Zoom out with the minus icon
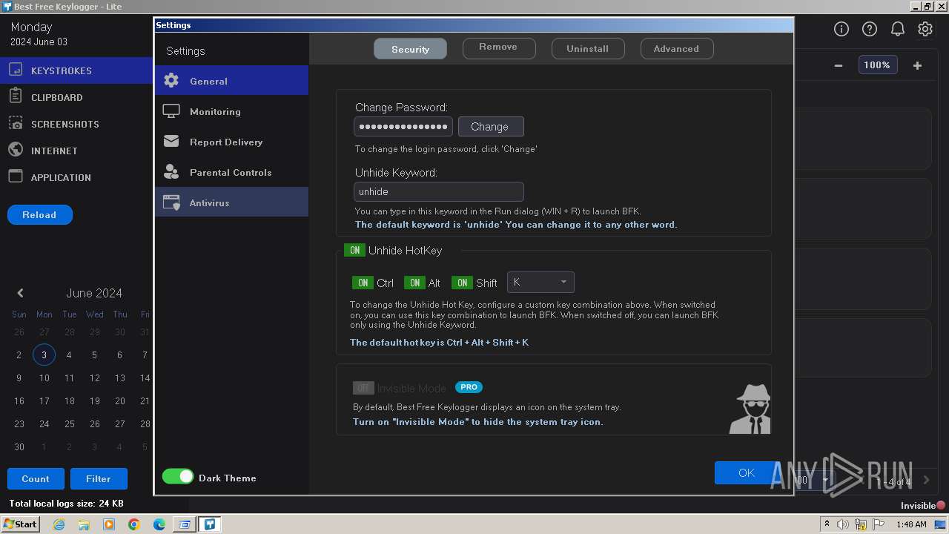 839,65
